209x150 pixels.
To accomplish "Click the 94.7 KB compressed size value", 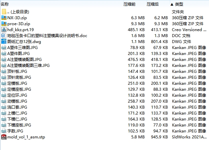I will tap(161, 131).
